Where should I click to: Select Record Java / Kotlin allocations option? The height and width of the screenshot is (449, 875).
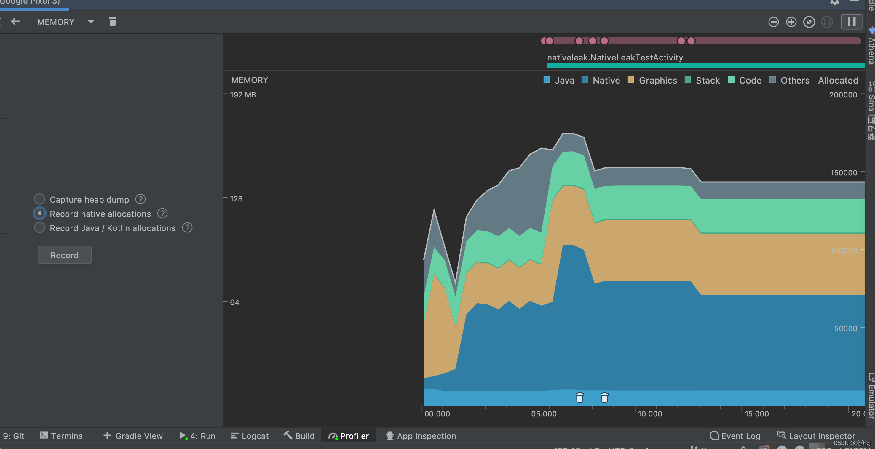[x=40, y=228]
